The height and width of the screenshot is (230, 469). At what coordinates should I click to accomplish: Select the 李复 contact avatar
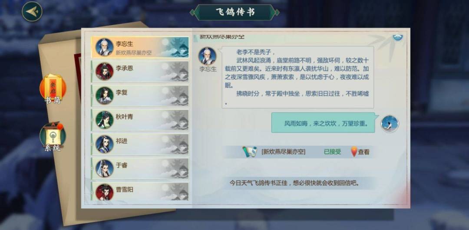pyautogui.click(x=104, y=96)
